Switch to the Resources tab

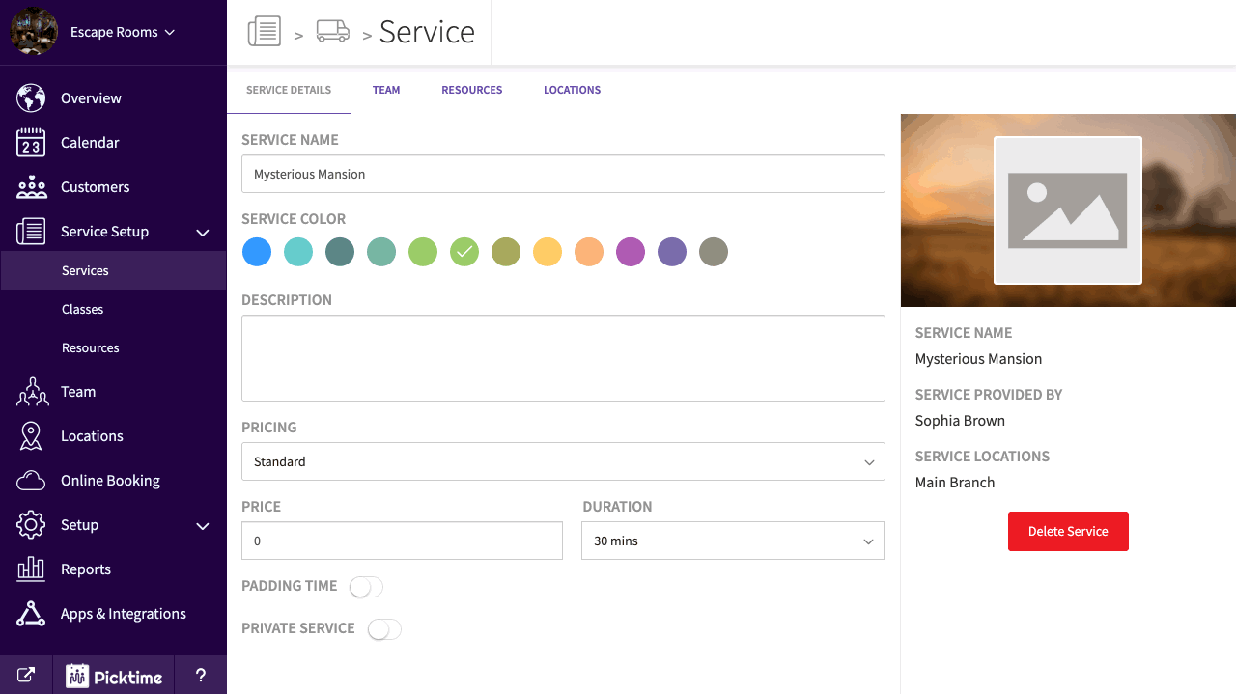click(471, 90)
